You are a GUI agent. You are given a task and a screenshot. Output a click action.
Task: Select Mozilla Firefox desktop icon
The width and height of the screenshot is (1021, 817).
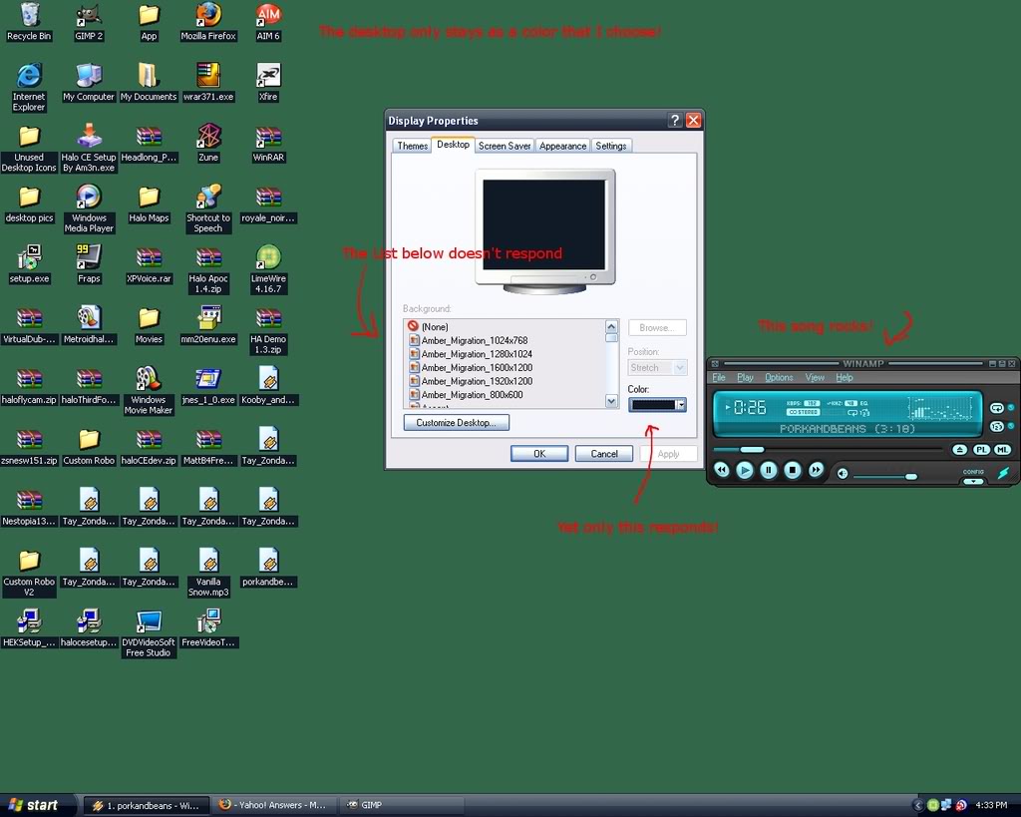click(208, 22)
